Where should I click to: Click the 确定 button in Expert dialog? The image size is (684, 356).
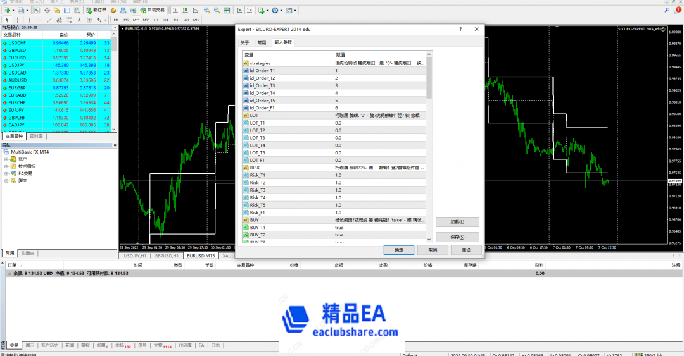click(x=399, y=250)
